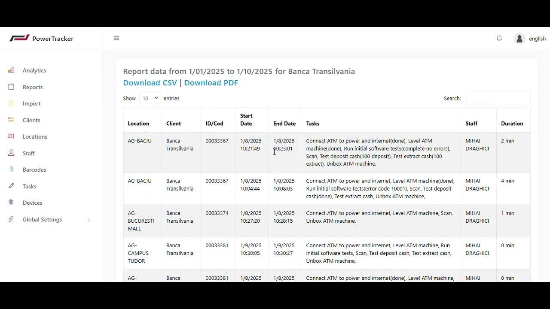This screenshot has width=550, height=309.
Task: Select the AG-BUCURESTI MALL location cell
Action: click(x=142, y=221)
